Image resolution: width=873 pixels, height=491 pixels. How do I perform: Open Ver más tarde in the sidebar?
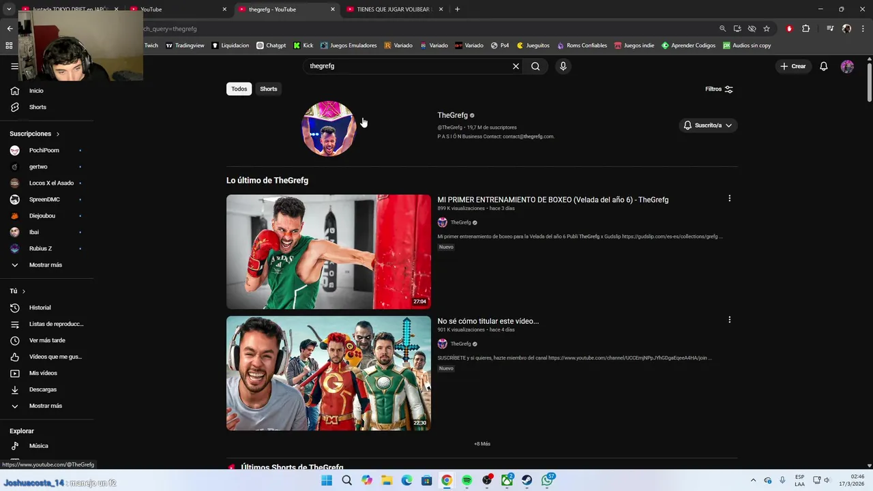pyautogui.click(x=47, y=340)
